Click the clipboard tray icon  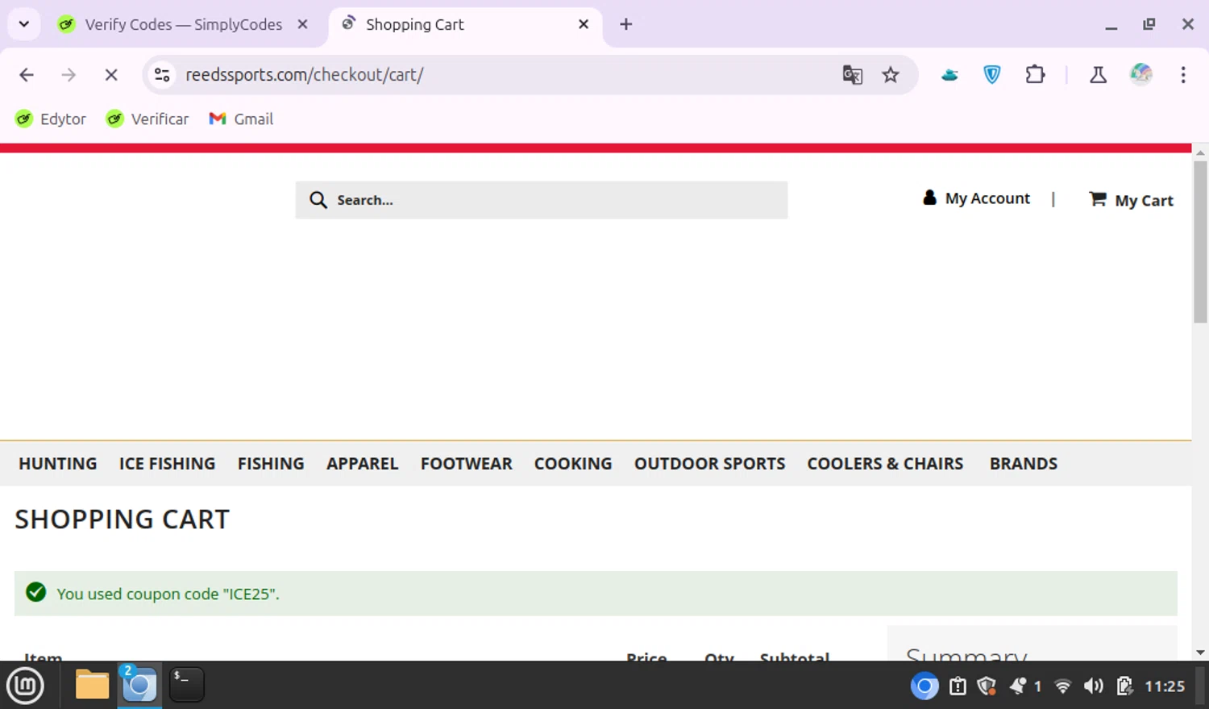tap(958, 686)
